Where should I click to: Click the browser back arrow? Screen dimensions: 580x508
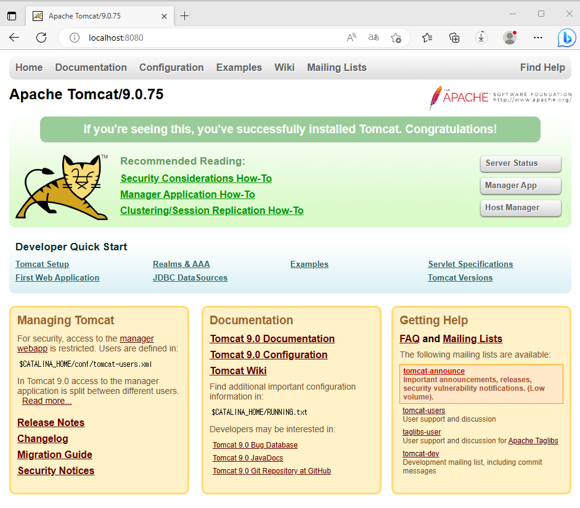coord(14,38)
